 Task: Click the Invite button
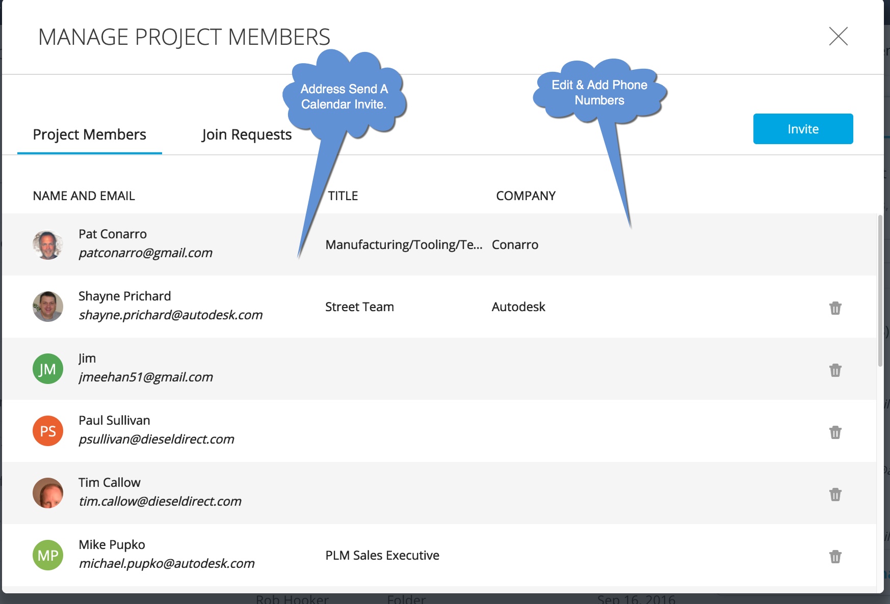(x=803, y=128)
